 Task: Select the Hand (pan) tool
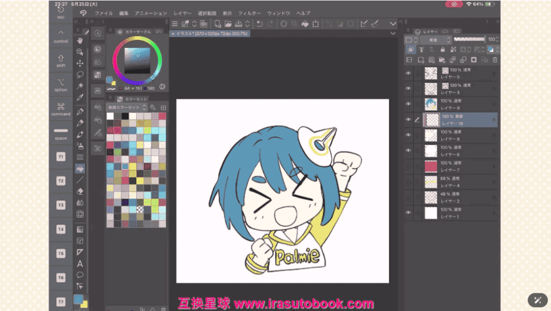[80, 40]
